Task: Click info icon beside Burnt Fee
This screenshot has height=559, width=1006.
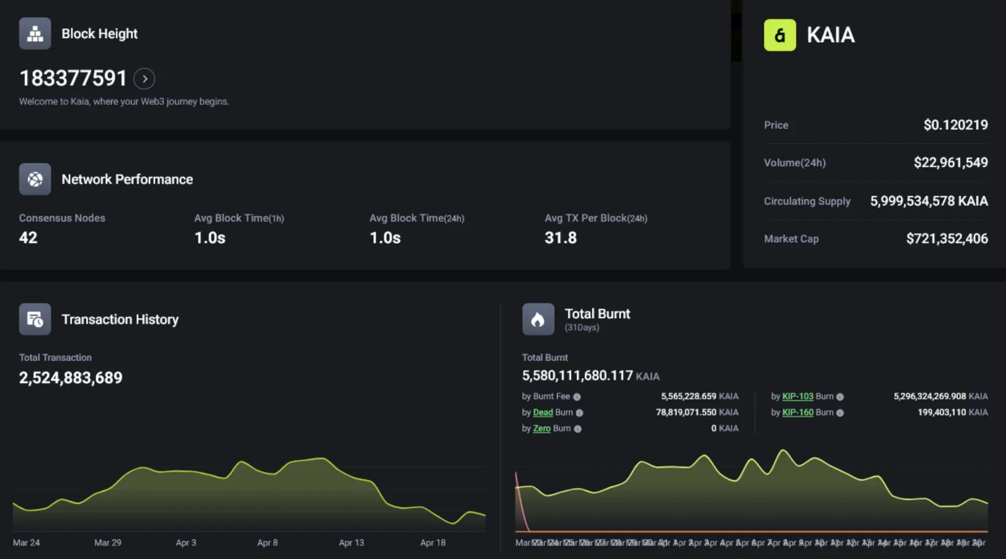Action: point(577,397)
